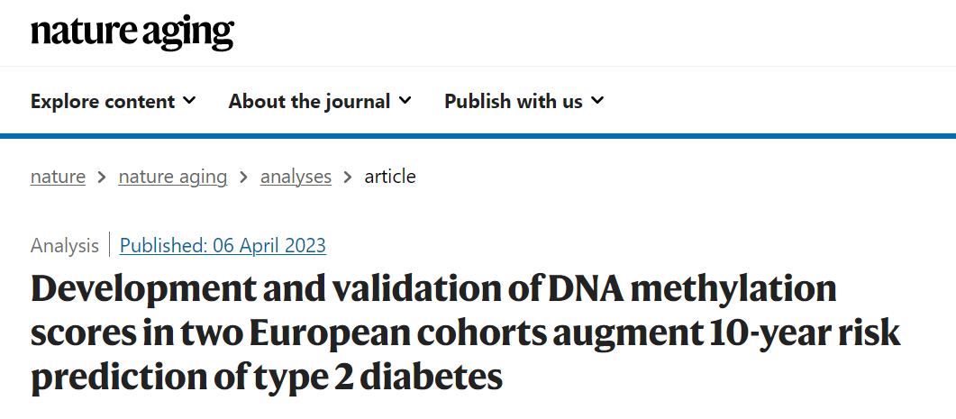Screen dimensions: 956x419
Task: Expand the chevron beside About the journal
Action: pyautogui.click(x=405, y=100)
